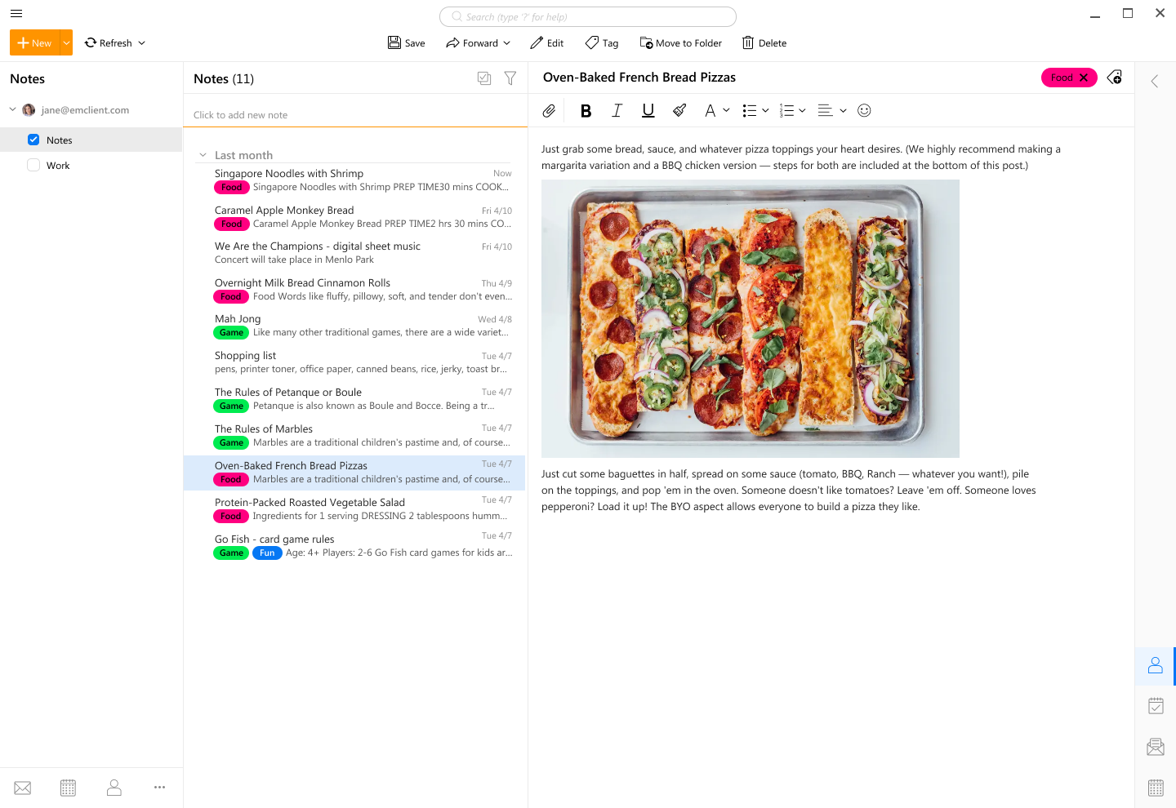Click the attachment paperclip icon
The image size is (1176, 808).
click(549, 111)
